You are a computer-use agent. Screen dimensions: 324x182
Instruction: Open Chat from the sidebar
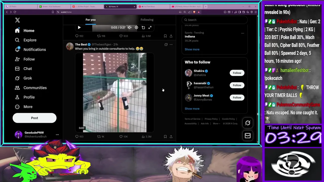click(23, 69)
